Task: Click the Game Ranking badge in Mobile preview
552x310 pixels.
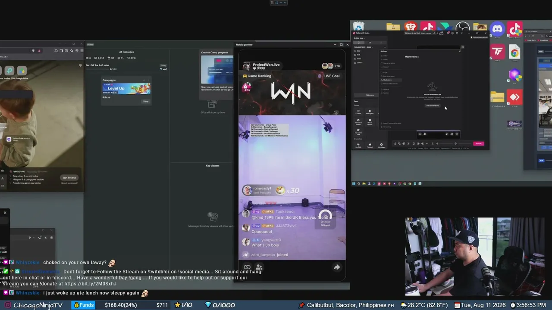Action: tap(257, 76)
